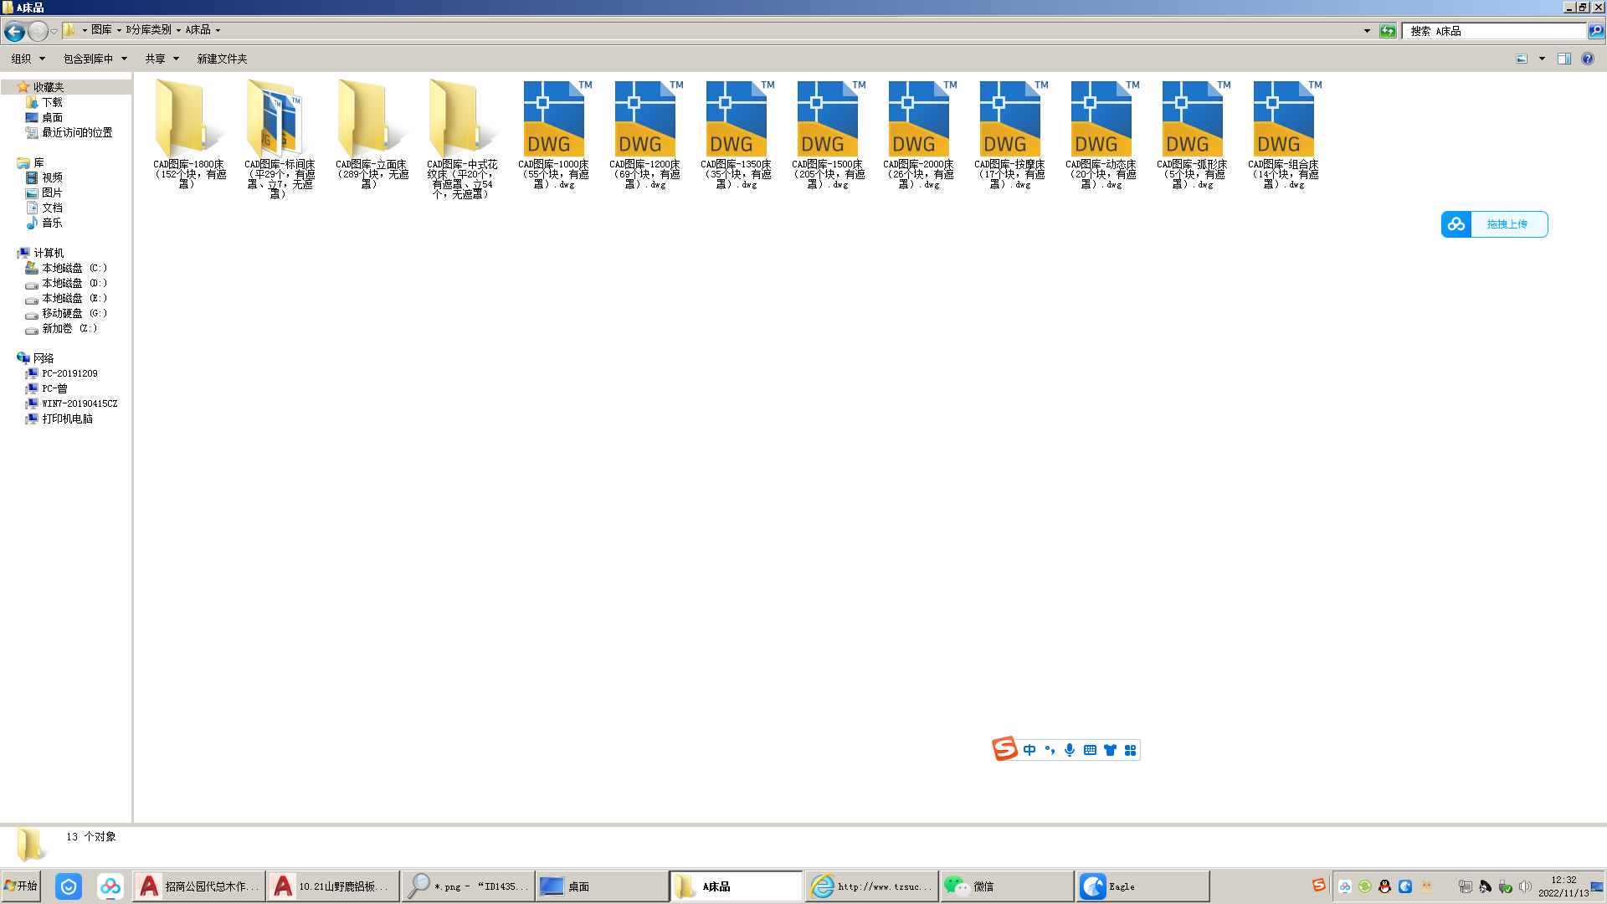1607x904 pixels.
Task: Select the CAD图库-组合床 DWG file
Action: click(x=1284, y=134)
